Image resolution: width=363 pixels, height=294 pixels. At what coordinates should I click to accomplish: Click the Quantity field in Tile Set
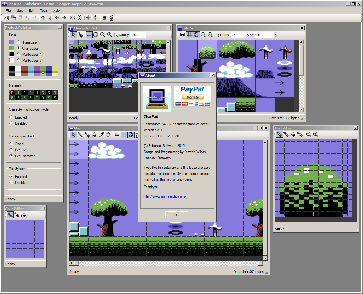(238, 35)
